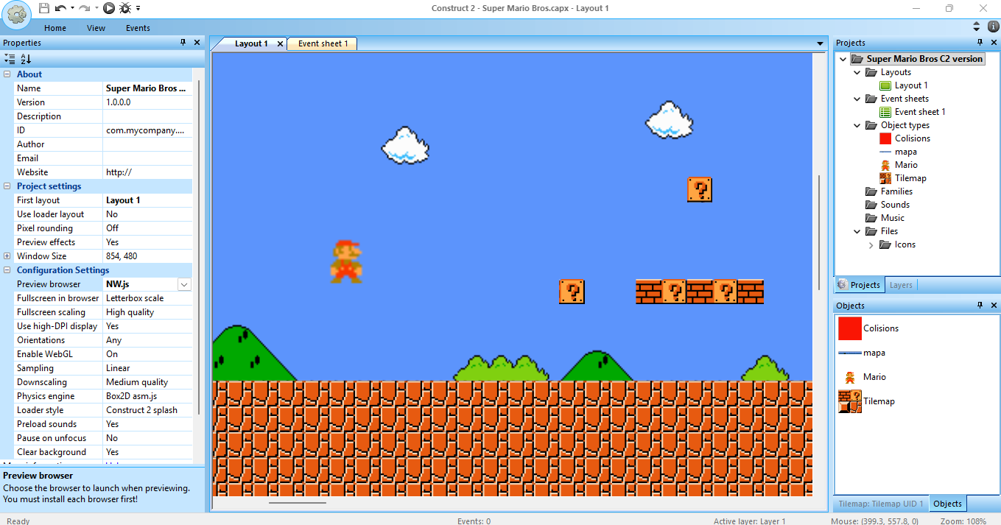Image resolution: width=1001 pixels, height=525 pixels.
Task: Select Layout 1 in the project tree
Action: pos(911,85)
